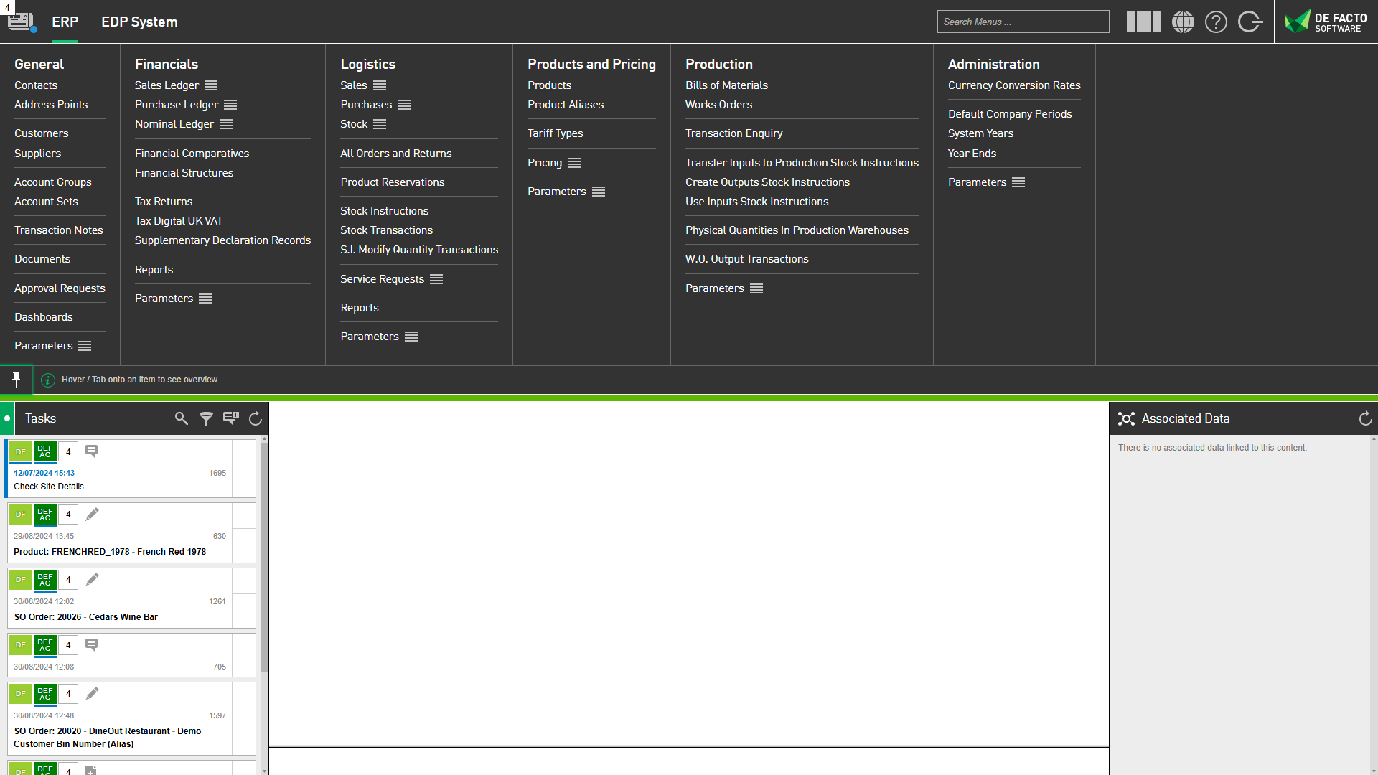The width and height of the screenshot is (1378, 775).
Task: Click the Search Menus input field
Action: [x=1023, y=22]
